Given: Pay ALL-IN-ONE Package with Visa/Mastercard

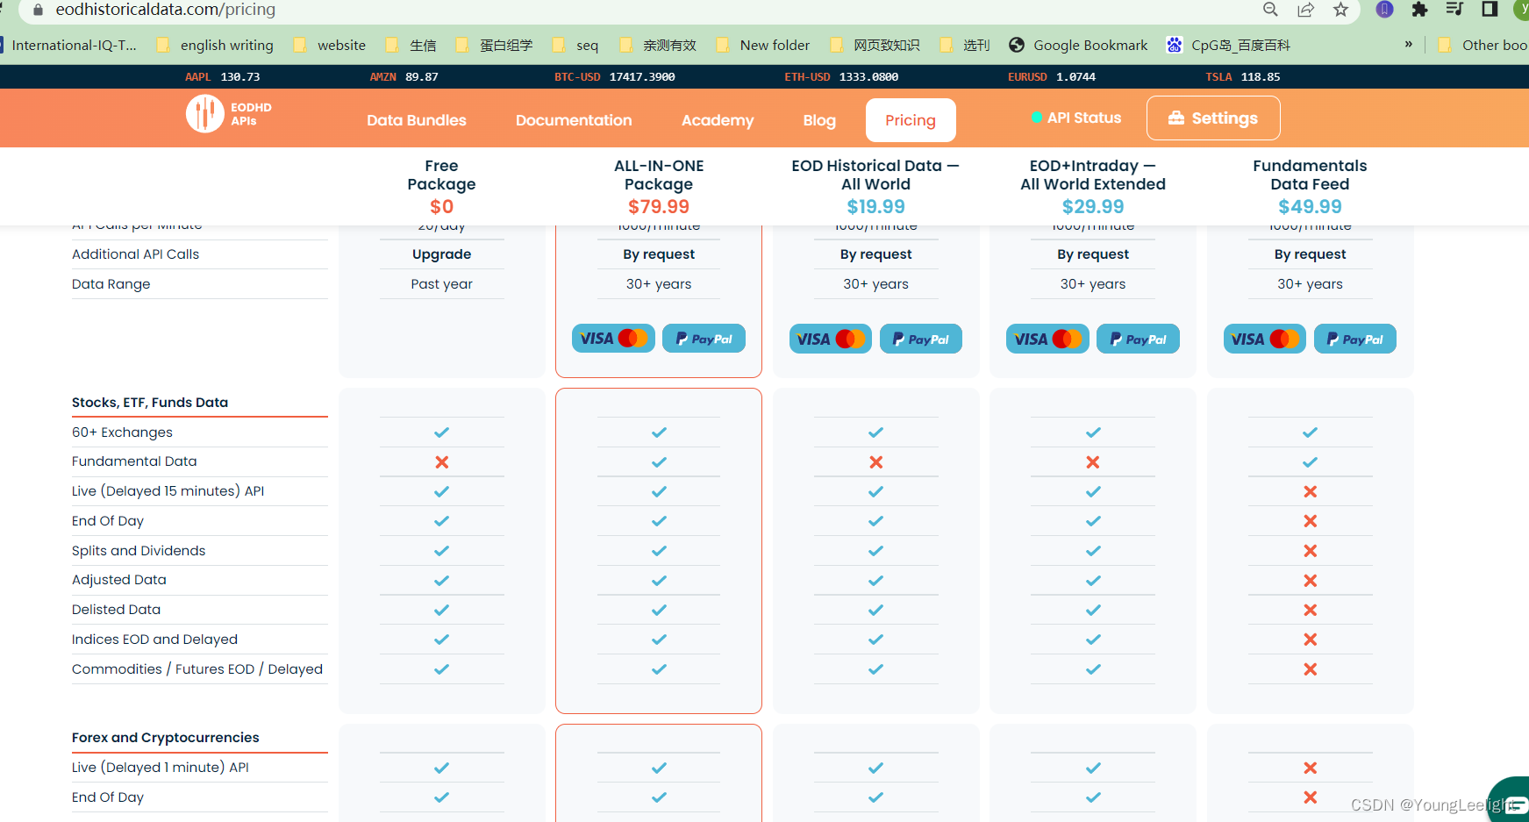Looking at the screenshot, I should click(x=613, y=339).
